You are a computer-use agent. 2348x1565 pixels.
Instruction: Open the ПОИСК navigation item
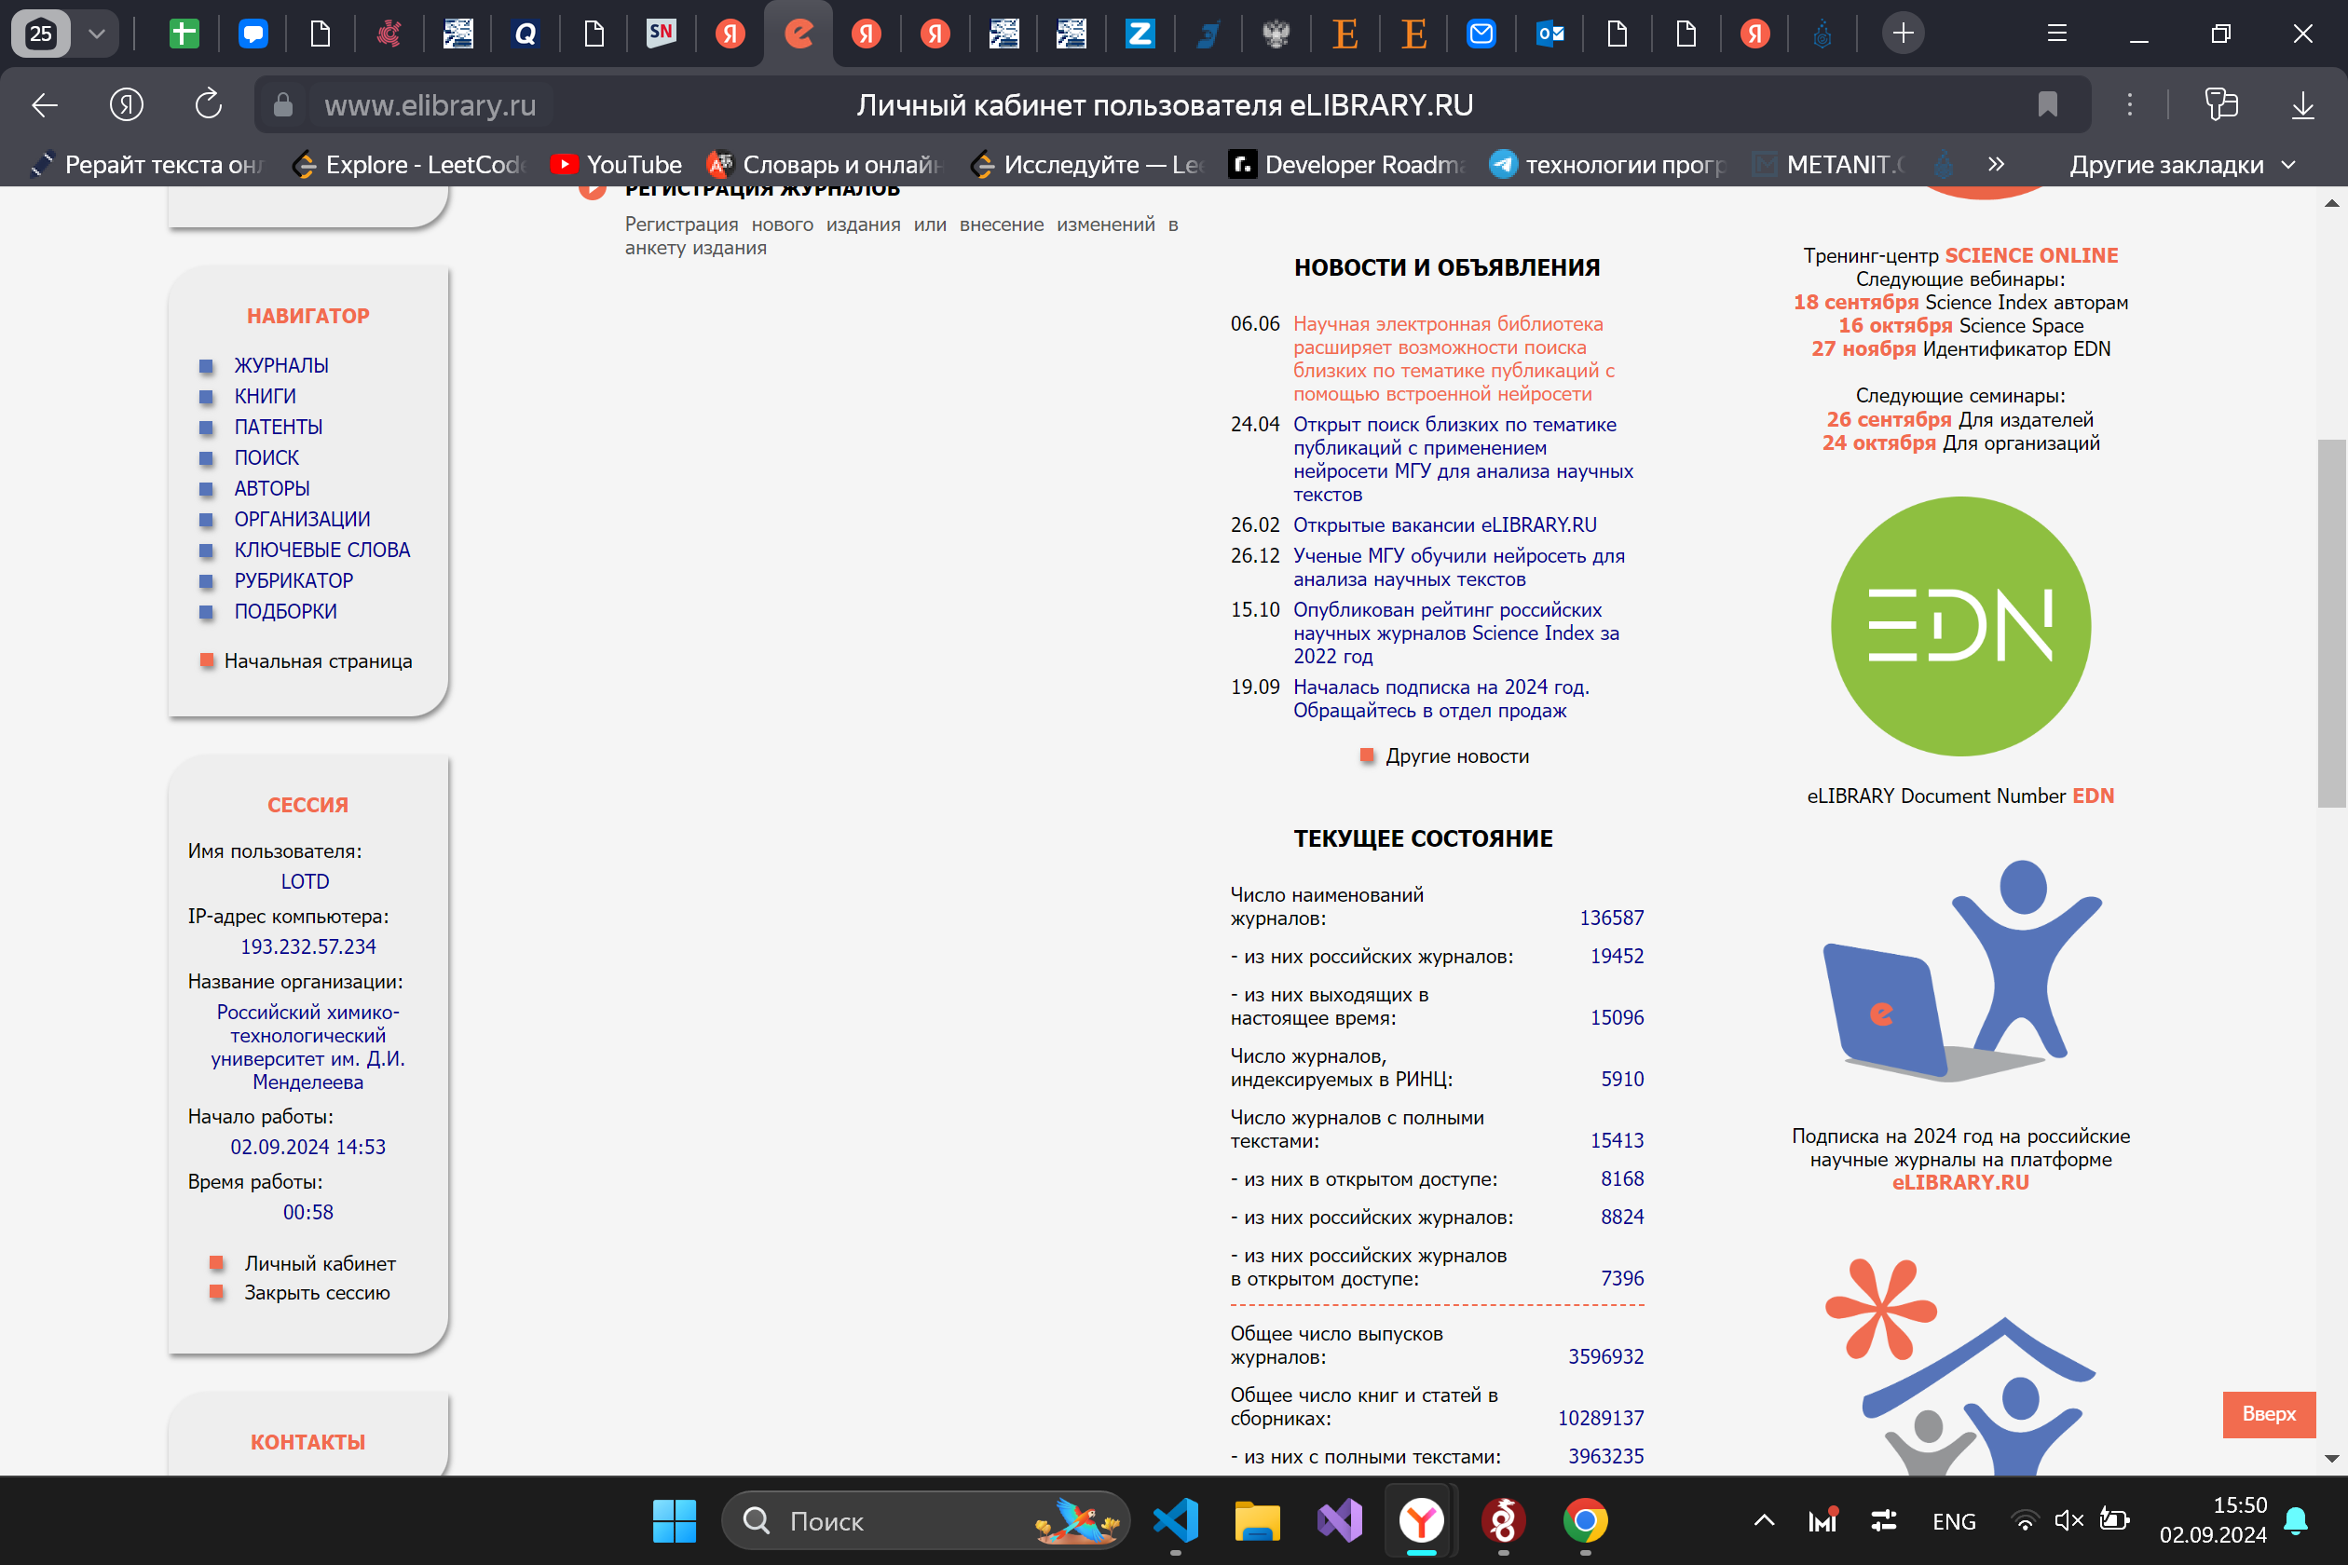click(x=271, y=456)
